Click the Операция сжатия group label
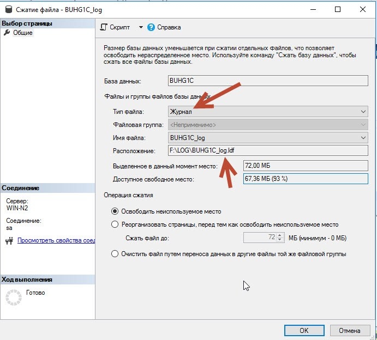 128,195
